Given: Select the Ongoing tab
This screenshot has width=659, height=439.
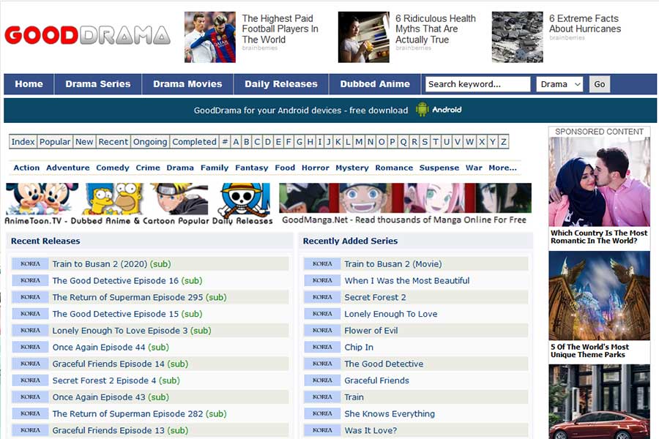Looking at the screenshot, I should point(150,142).
